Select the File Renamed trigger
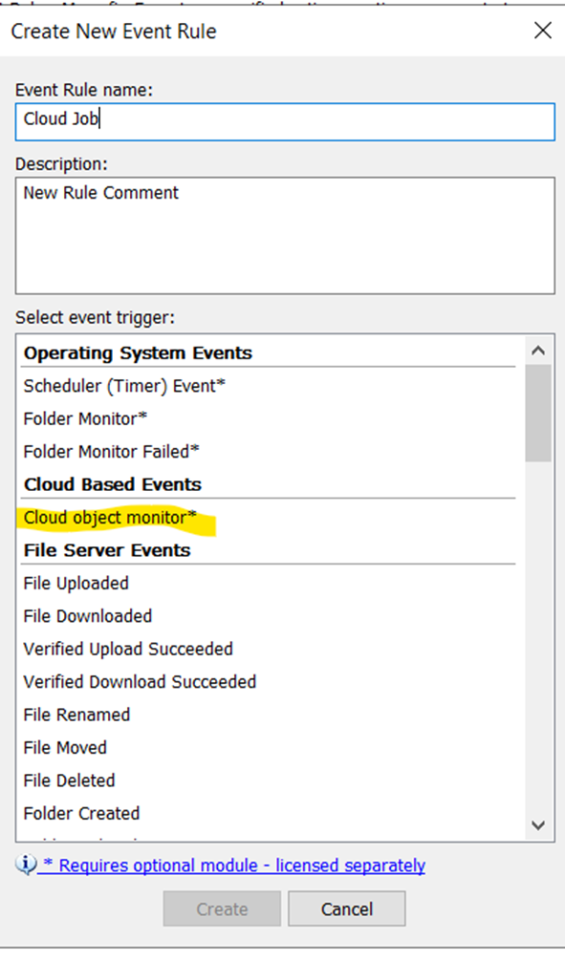Viewport: 565px width, 962px height. tap(76, 715)
